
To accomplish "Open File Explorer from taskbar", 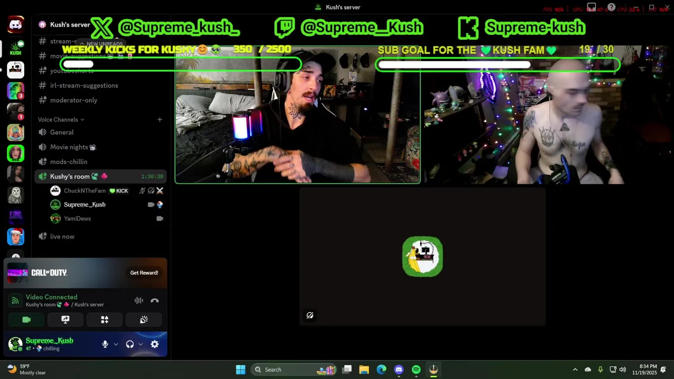I will pyautogui.click(x=364, y=370).
